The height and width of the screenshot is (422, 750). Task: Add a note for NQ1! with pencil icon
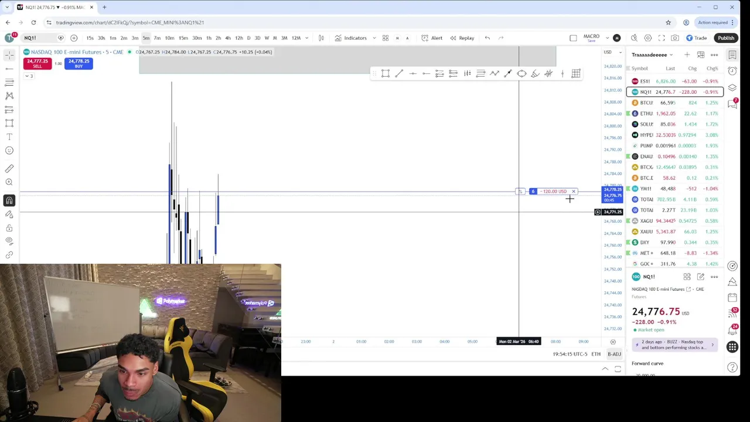pos(701,277)
